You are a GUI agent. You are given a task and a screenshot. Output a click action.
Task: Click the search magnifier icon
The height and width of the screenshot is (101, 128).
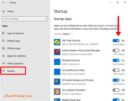coord(45,19)
